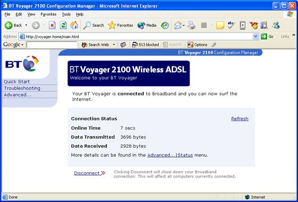Click the Disconnect link
Viewport: 298px width, 202px height.
point(89,173)
